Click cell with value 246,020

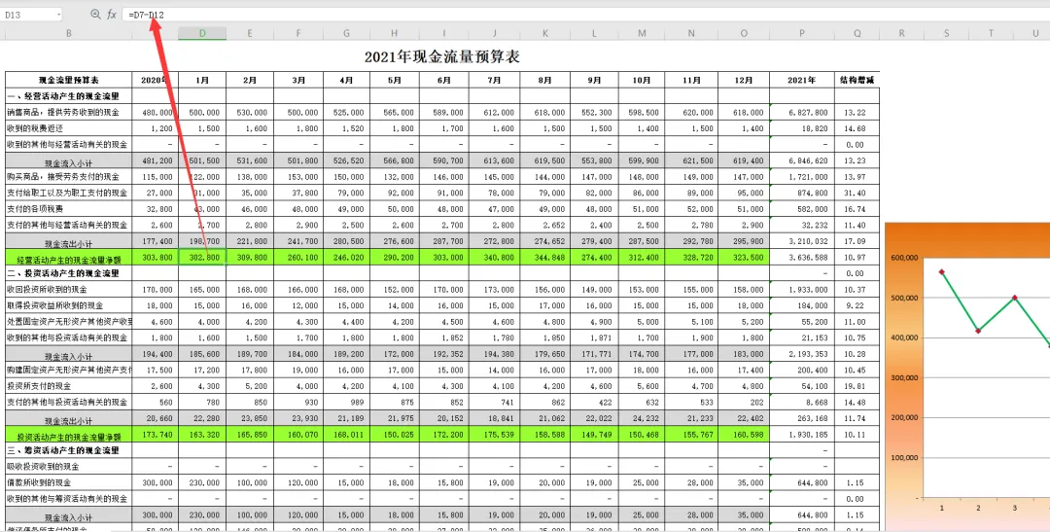pyautogui.click(x=346, y=258)
